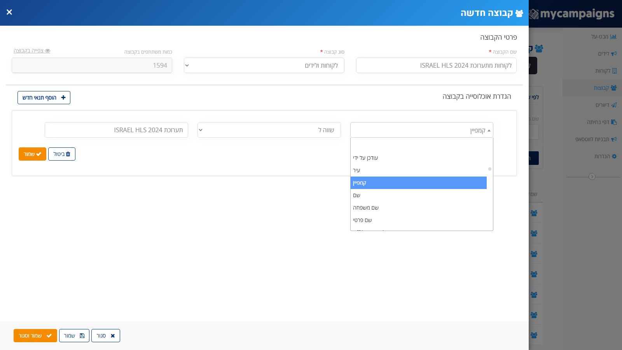Click the orange שמור condition button
Viewport: 622px width, 350px height.
tap(32, 154)
